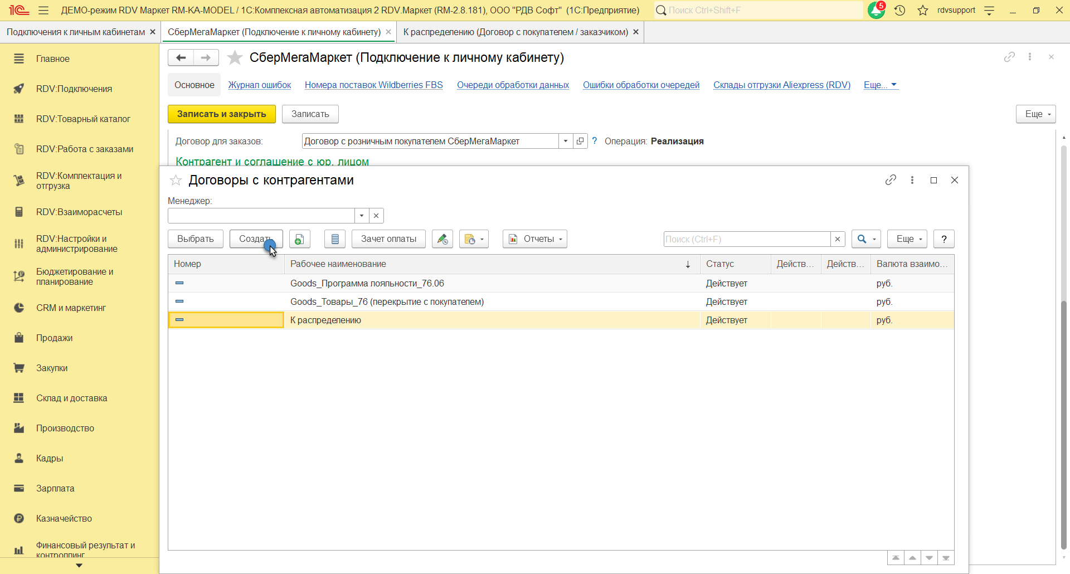Star the Договоры с контрагентами dialog
The image size is (1070, 574).
(176, 180)
